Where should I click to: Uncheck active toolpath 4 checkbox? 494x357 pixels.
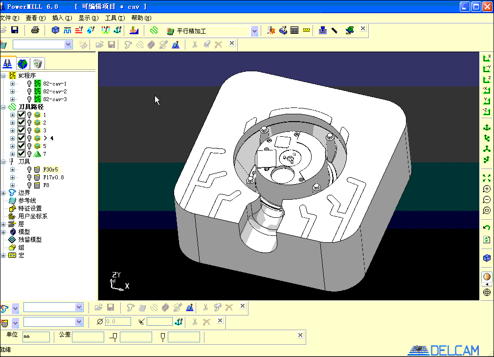22,138
